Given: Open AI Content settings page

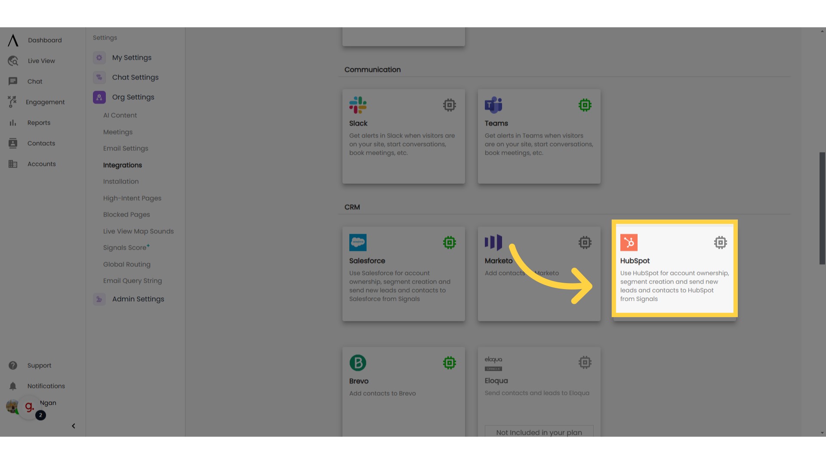Looking at the screenshot, I should tap(120, 115).
